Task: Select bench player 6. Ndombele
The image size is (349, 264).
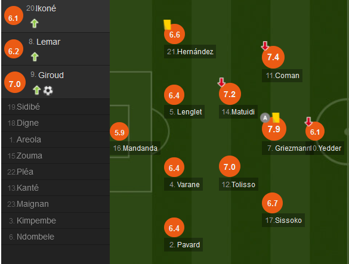Action: pos(55,237)
